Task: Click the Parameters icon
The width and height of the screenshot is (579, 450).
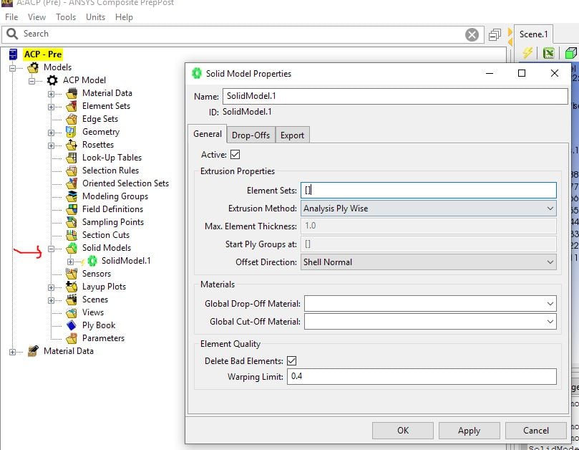Action: coord(72,338)
